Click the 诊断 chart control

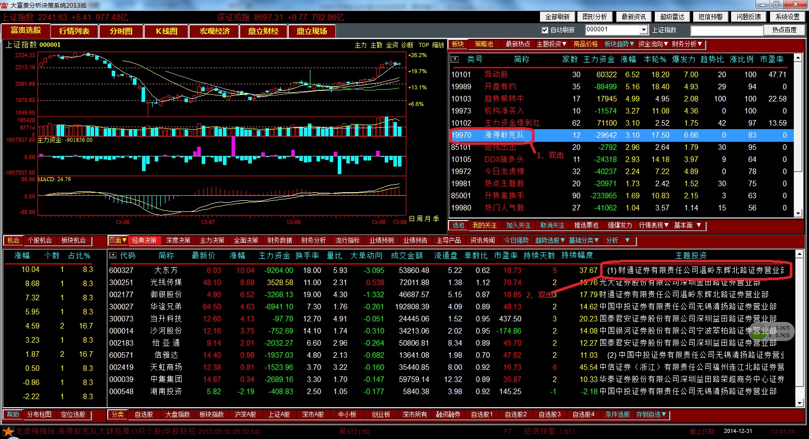click(x=407, y=45)
